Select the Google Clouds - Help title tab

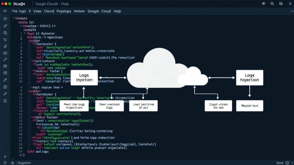click(52, 4)
